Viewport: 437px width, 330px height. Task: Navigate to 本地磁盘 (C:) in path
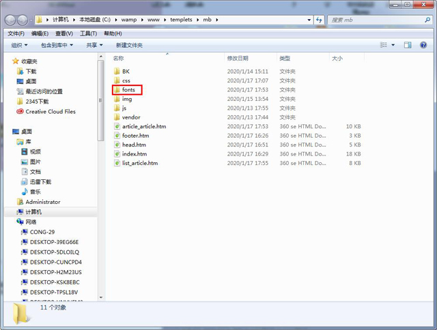[x=95, y=20]
